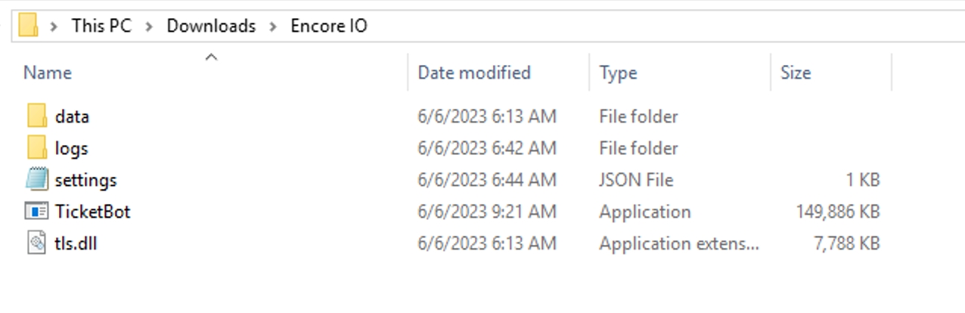Click the folder icon in address bar
Screen dimensions: 965x313
tap(28, 26)
